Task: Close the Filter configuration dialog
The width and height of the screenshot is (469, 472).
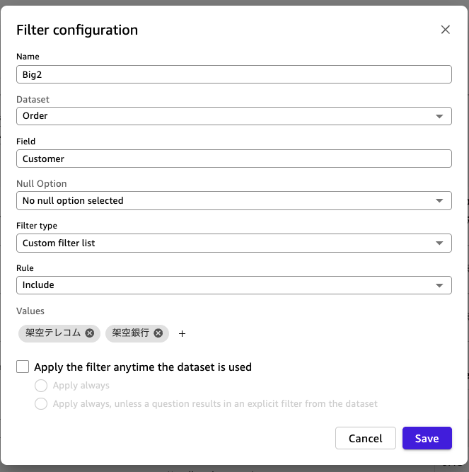Action: (x=445, y=30)
